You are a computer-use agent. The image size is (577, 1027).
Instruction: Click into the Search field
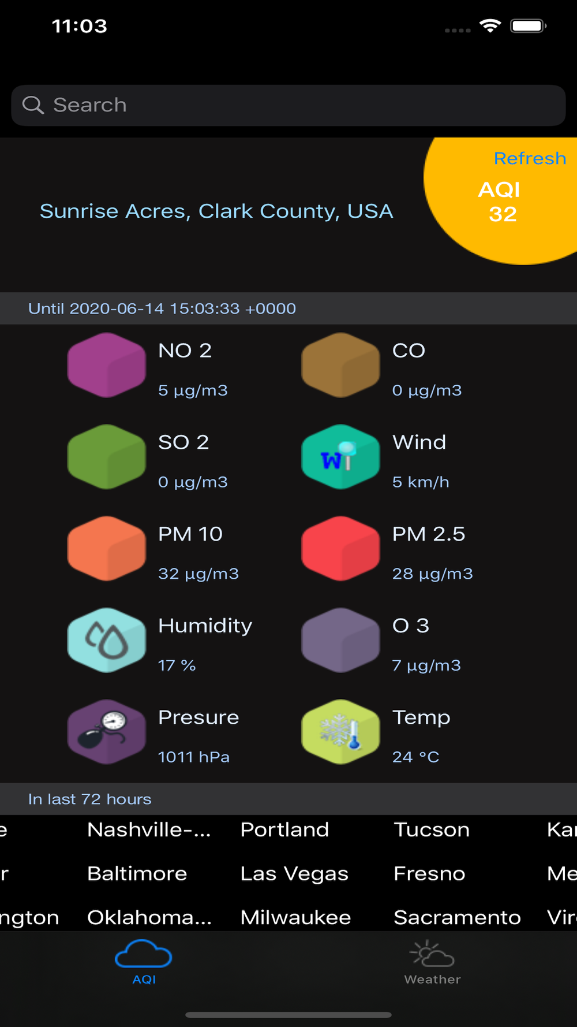(x=288, y=105)
